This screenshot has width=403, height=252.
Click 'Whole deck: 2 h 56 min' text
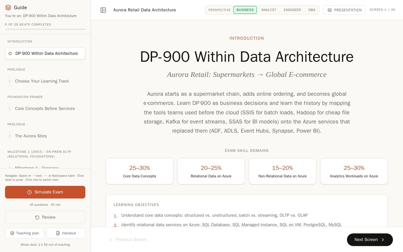click(x=45, y=245)
